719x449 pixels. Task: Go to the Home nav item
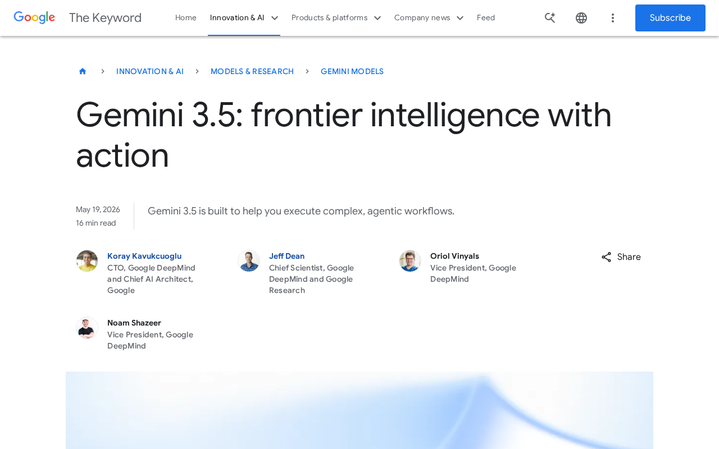pyautogui.click(x=186, y=18)
